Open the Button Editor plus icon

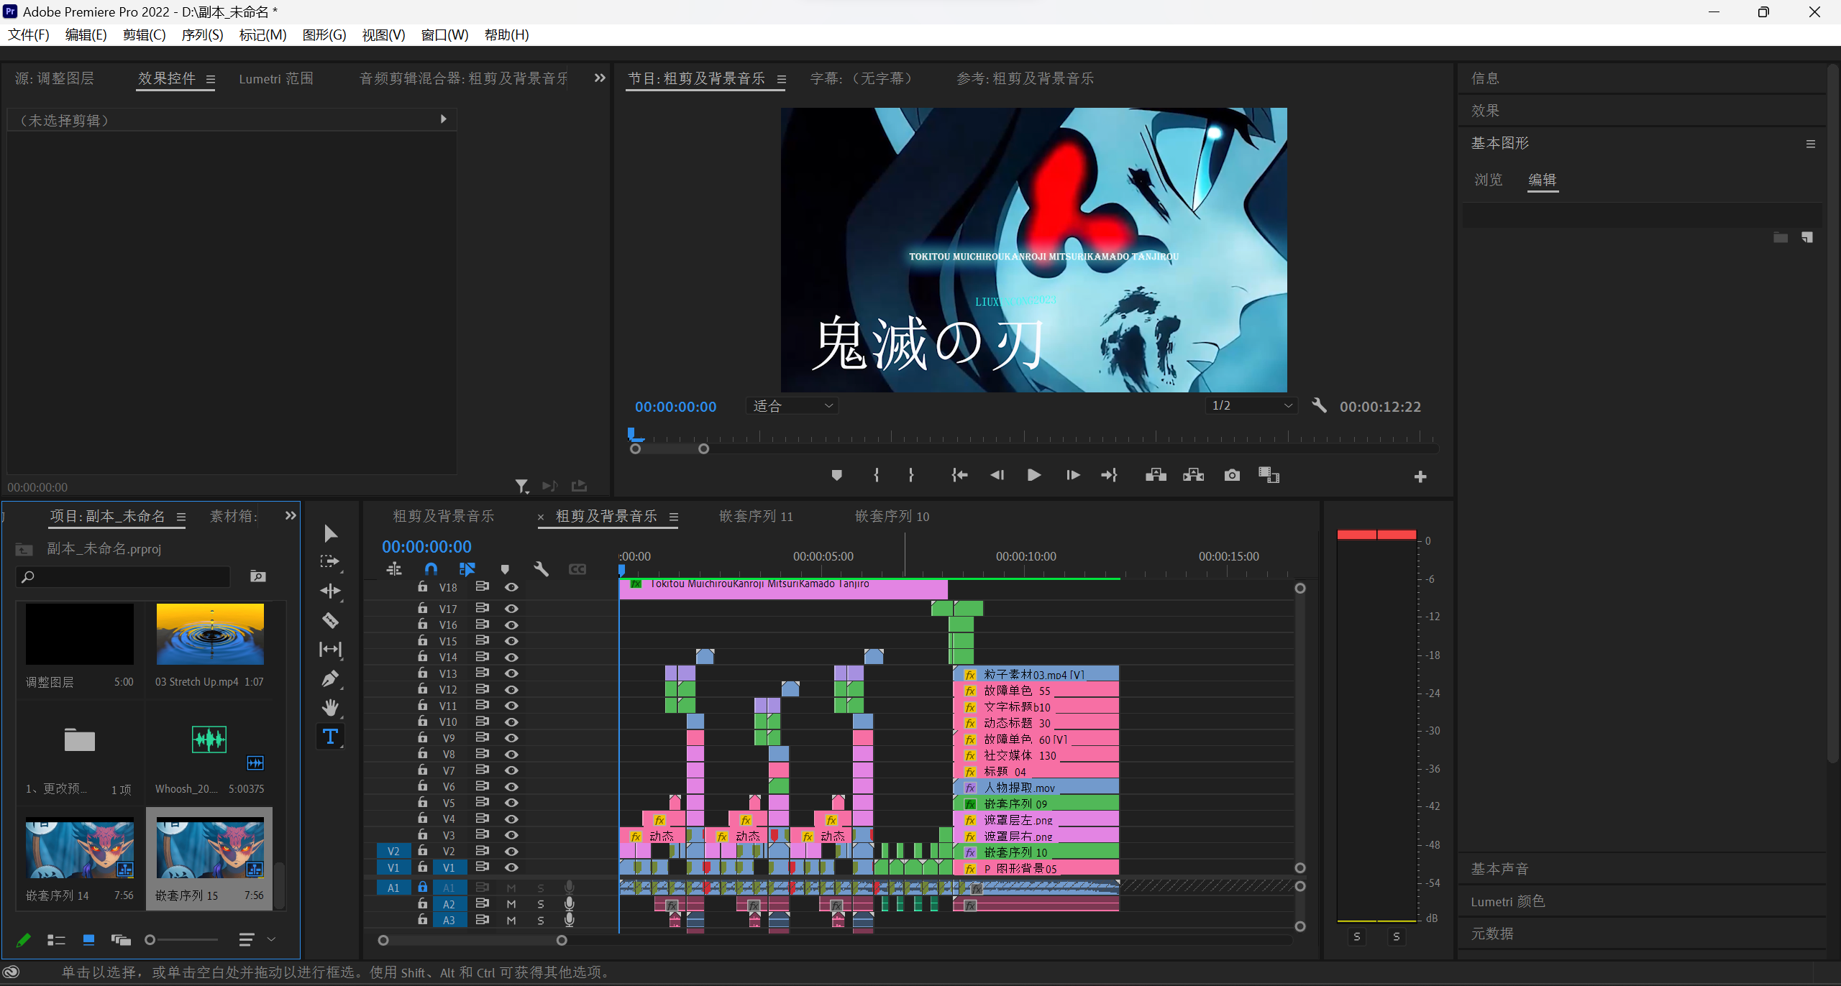[1420, 476]
